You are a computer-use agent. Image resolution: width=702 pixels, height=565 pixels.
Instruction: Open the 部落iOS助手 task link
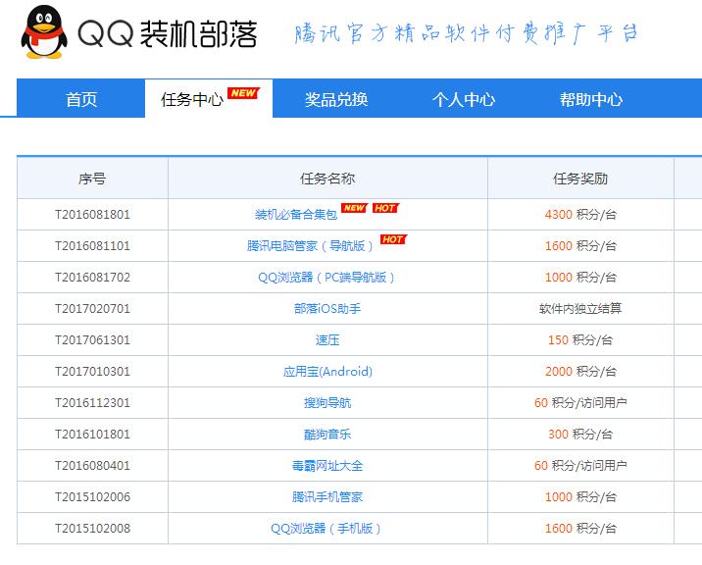[x=327, y=309]
